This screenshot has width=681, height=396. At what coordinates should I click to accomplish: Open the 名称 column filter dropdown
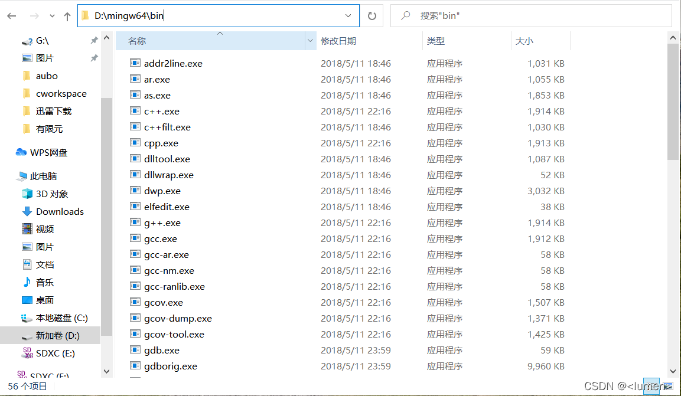[310, 41]
